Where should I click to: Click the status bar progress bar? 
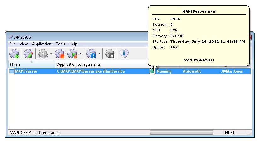pos(182,133)
